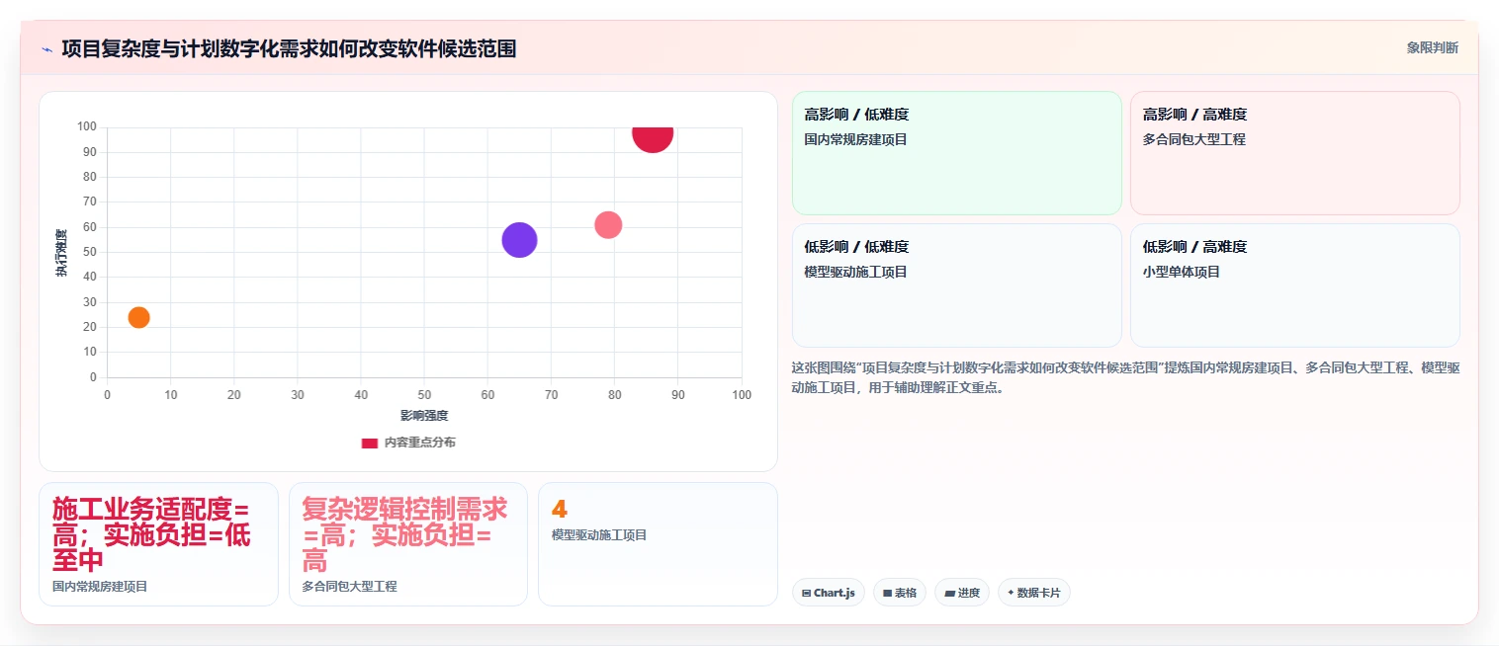Click 模型驱动施工项目 caption under number 4
Screen dimensions: 1499x646
point(599,535)
